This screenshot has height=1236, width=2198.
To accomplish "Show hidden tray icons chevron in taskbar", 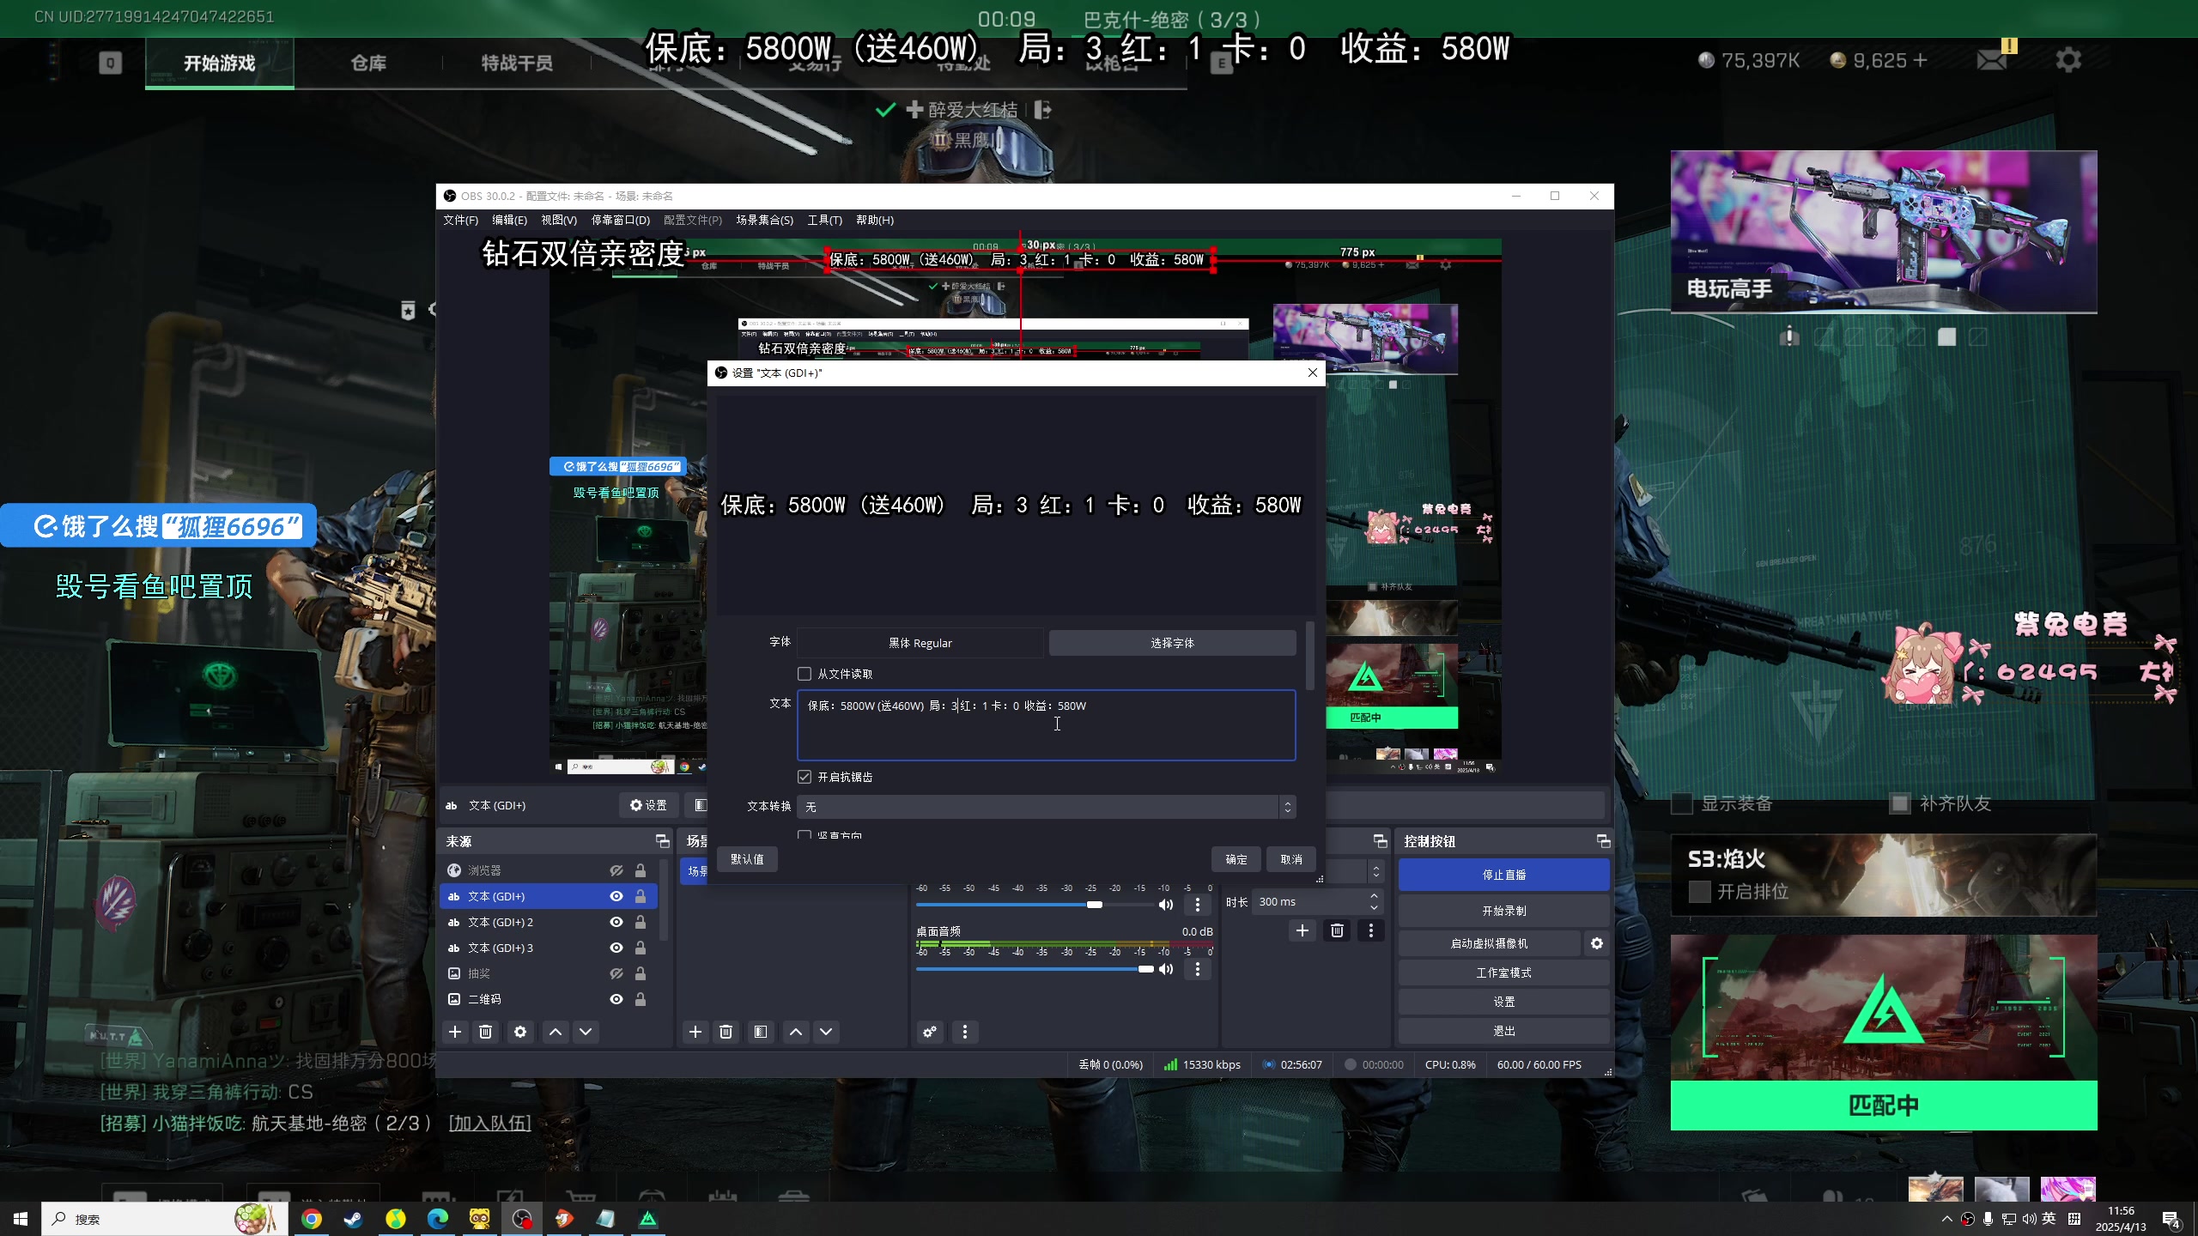I will click(x=1946, y=1219).
